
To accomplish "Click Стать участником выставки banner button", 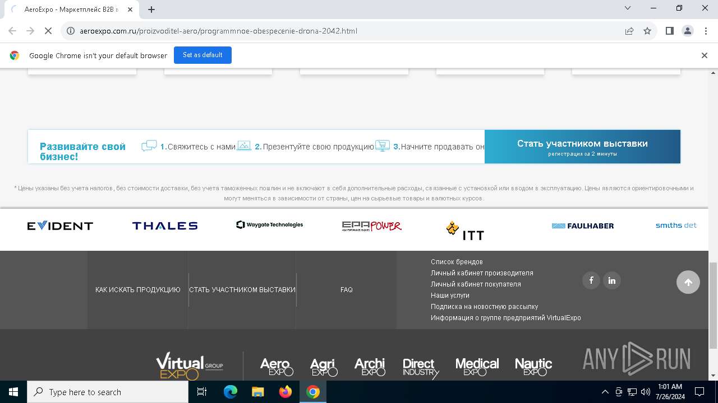I will coord(582,147).
